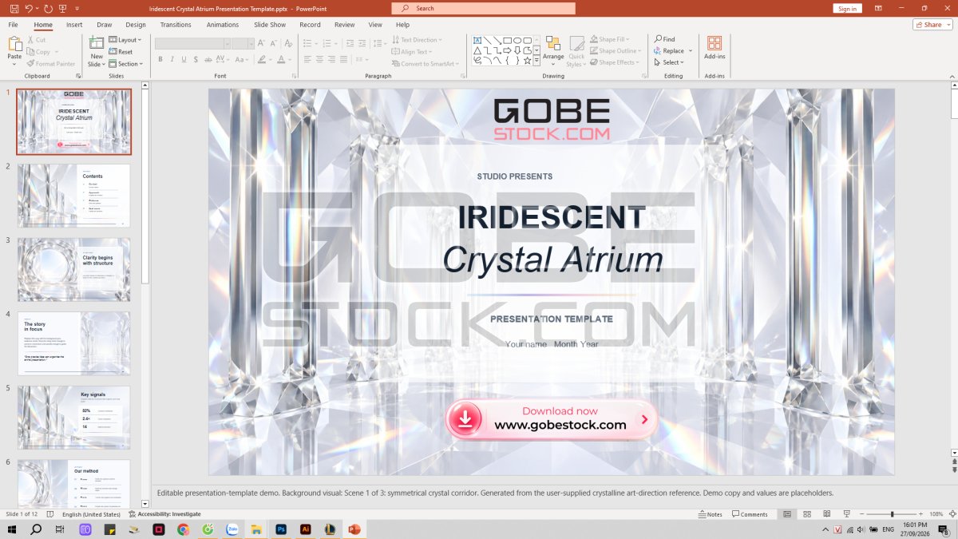Toggle Normal view in status bar

click(786, 514)
